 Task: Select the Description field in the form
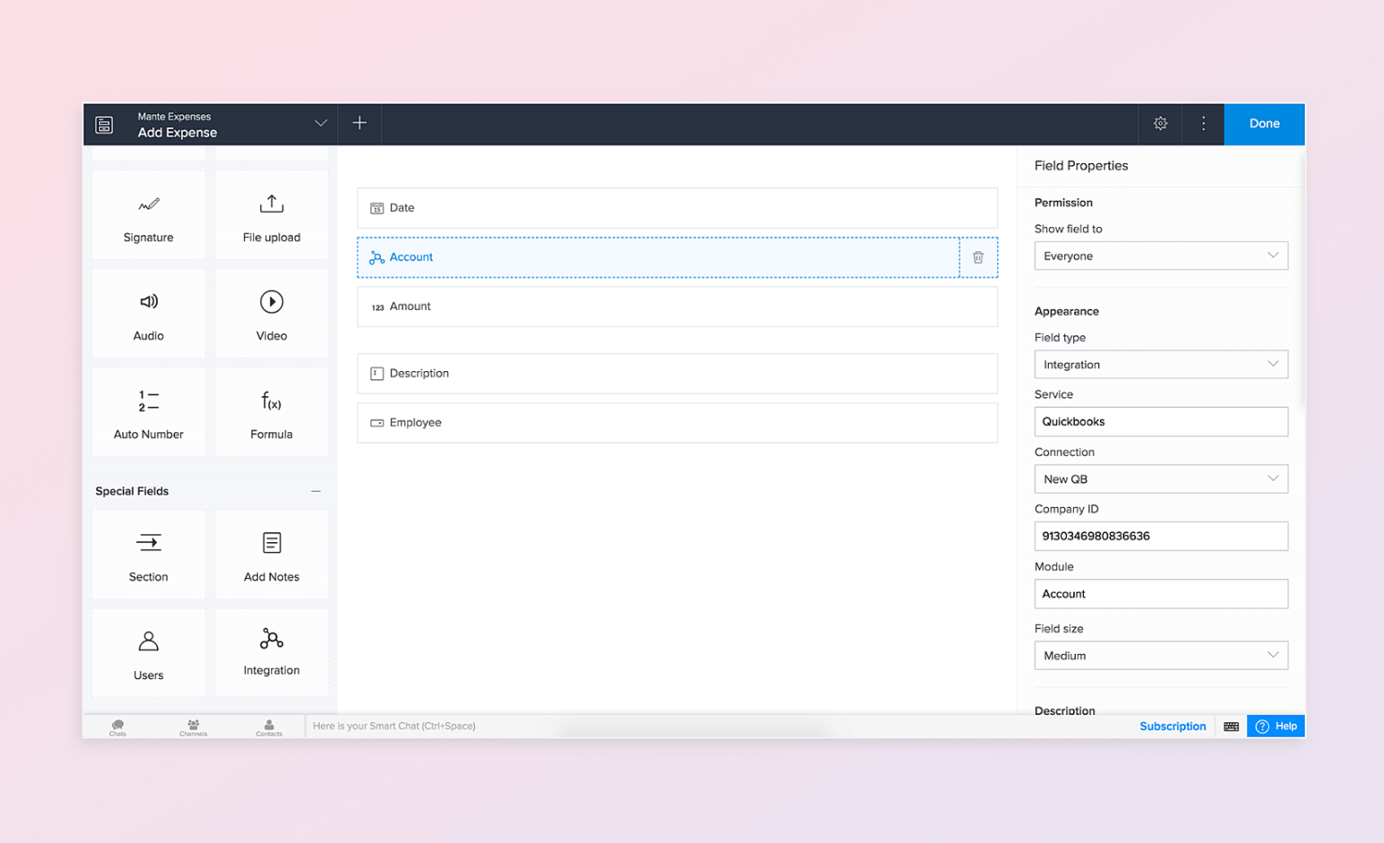tap(678, 374)
